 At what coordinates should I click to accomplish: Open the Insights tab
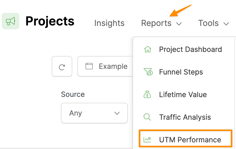point(109,23)
